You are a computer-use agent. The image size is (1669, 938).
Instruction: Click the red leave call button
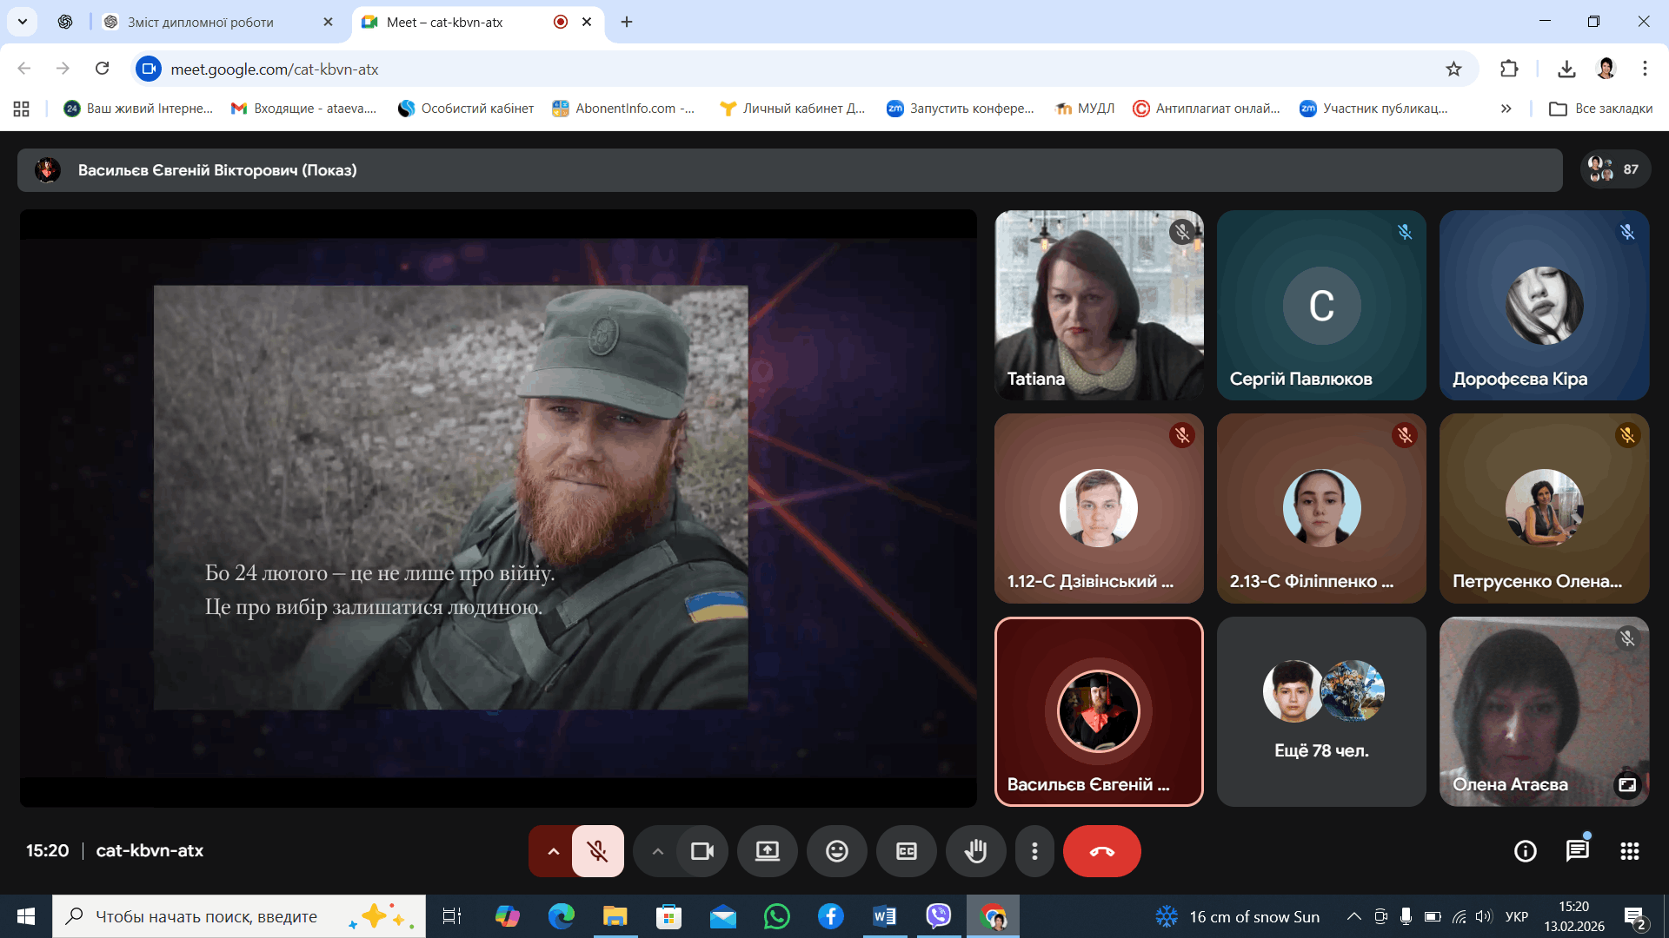1101,851
